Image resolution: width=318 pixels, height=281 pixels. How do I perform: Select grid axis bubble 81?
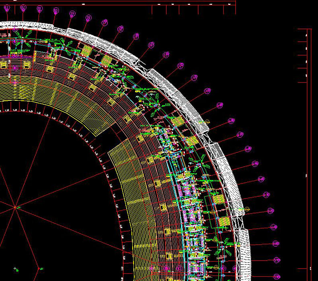coord(40,9)
